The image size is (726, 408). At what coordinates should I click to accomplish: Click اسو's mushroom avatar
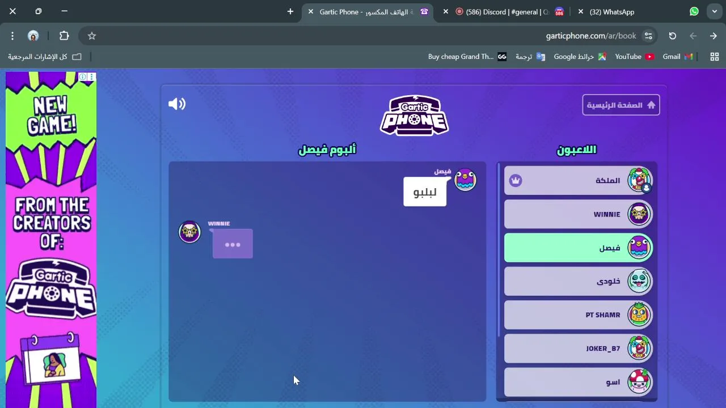639,381
